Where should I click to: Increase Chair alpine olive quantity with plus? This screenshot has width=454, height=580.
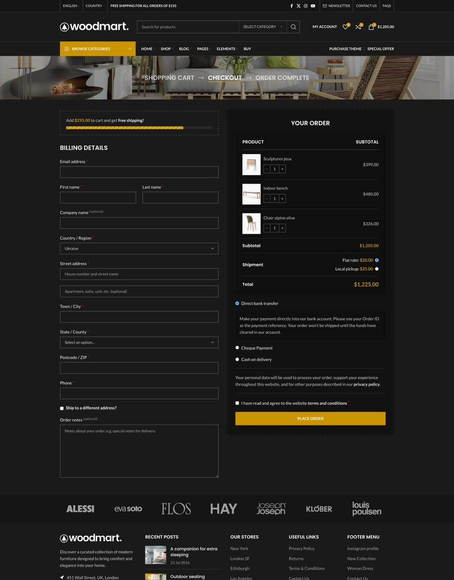282,228
